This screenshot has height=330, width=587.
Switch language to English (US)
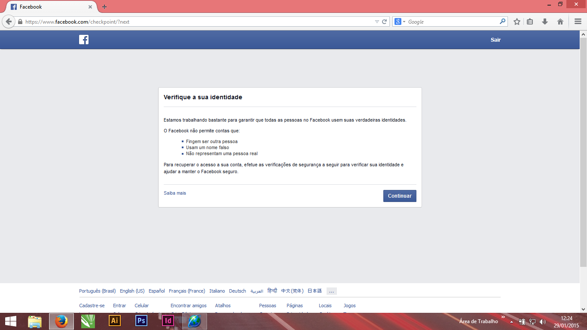(132, 291)
